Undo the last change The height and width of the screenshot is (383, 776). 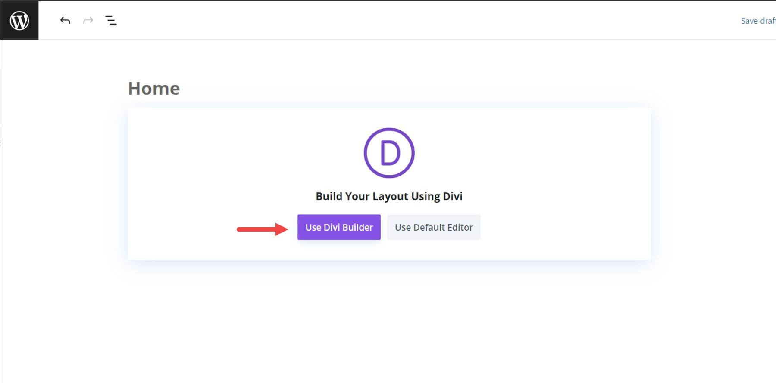[65, 20]
